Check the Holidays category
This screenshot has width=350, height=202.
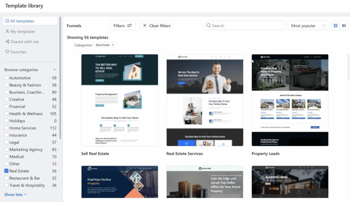[6, 121]
